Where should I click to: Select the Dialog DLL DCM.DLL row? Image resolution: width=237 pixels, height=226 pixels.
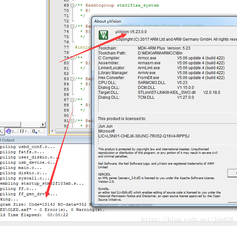146,88
